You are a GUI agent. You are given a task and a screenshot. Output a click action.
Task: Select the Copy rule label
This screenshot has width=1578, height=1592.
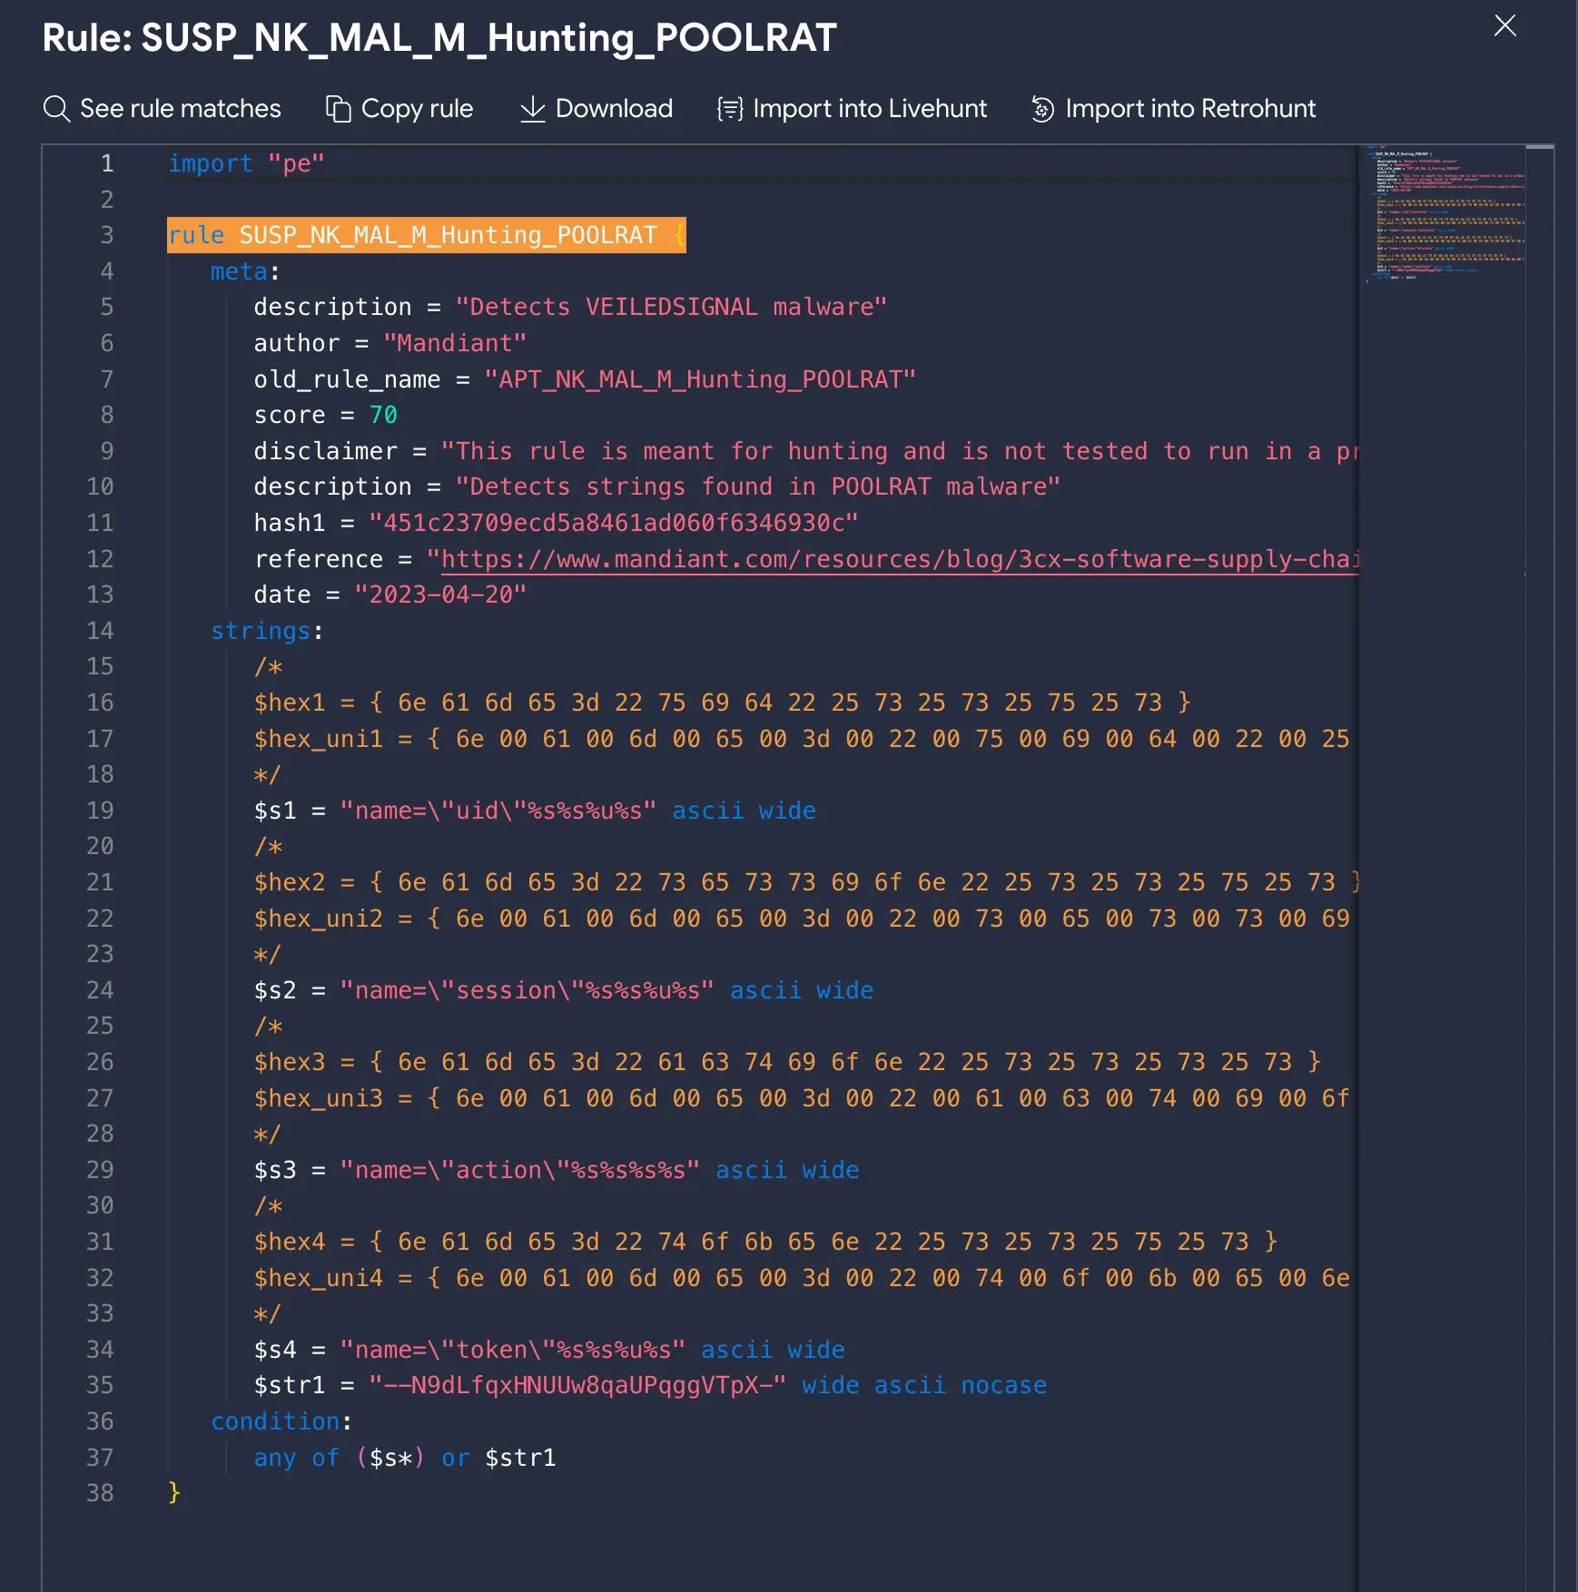tap(417, 109)
